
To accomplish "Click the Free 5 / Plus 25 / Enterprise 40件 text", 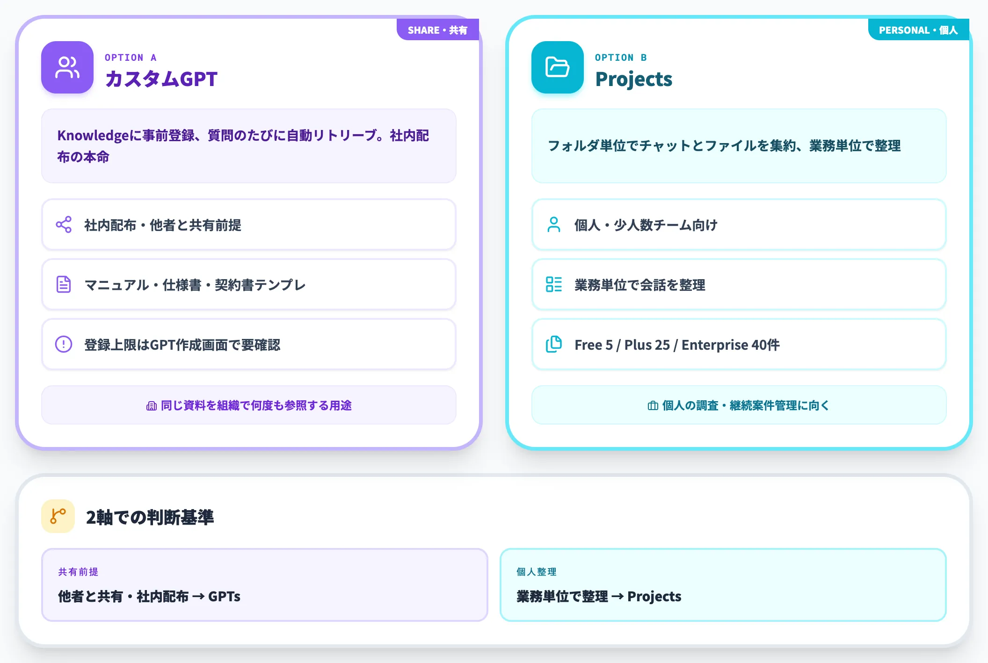I will click(x=677, y=345).
